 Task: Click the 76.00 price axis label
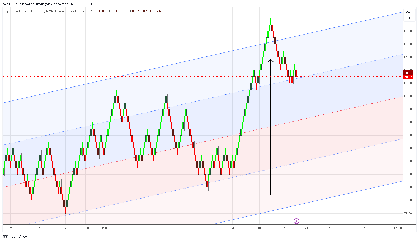[x=408, y=200]
